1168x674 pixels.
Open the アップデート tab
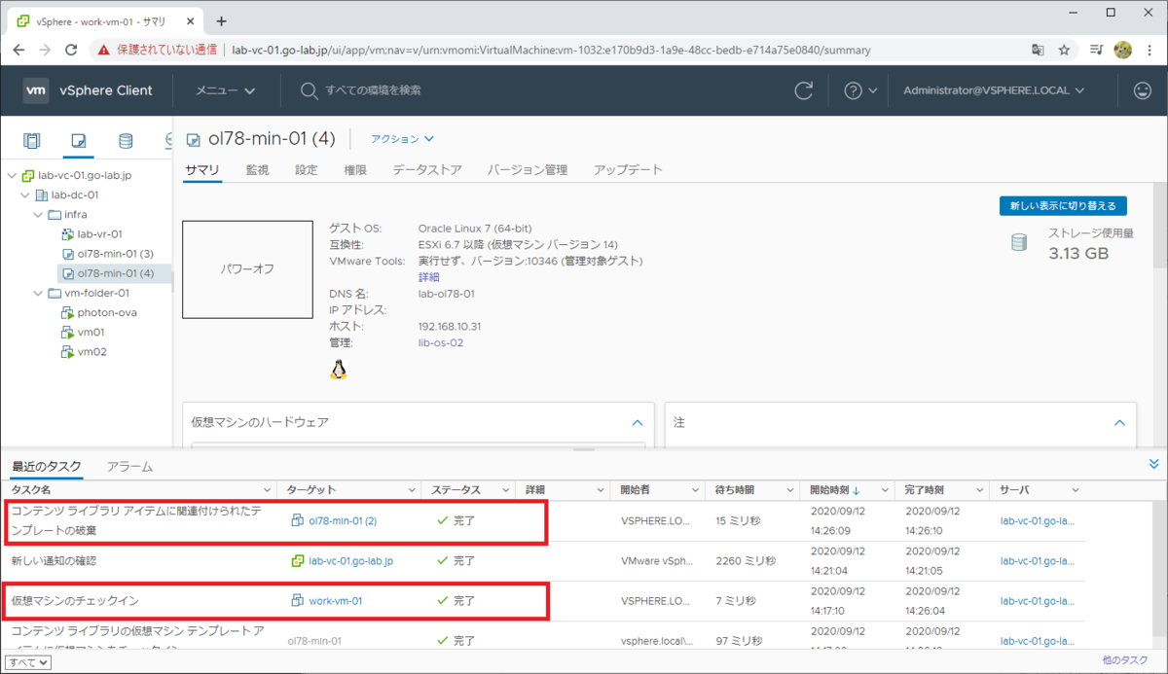point(628,170)
